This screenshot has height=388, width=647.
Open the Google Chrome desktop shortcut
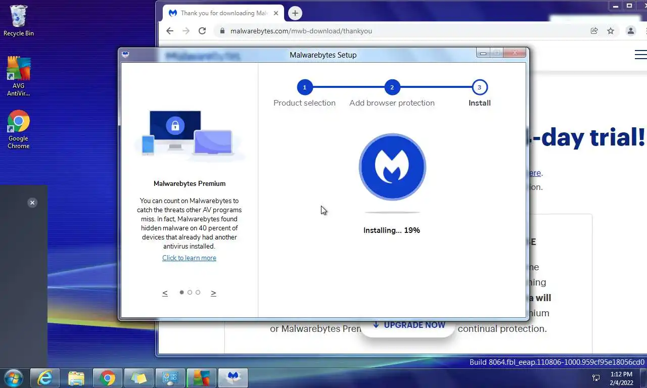click(x=19, y=130)
